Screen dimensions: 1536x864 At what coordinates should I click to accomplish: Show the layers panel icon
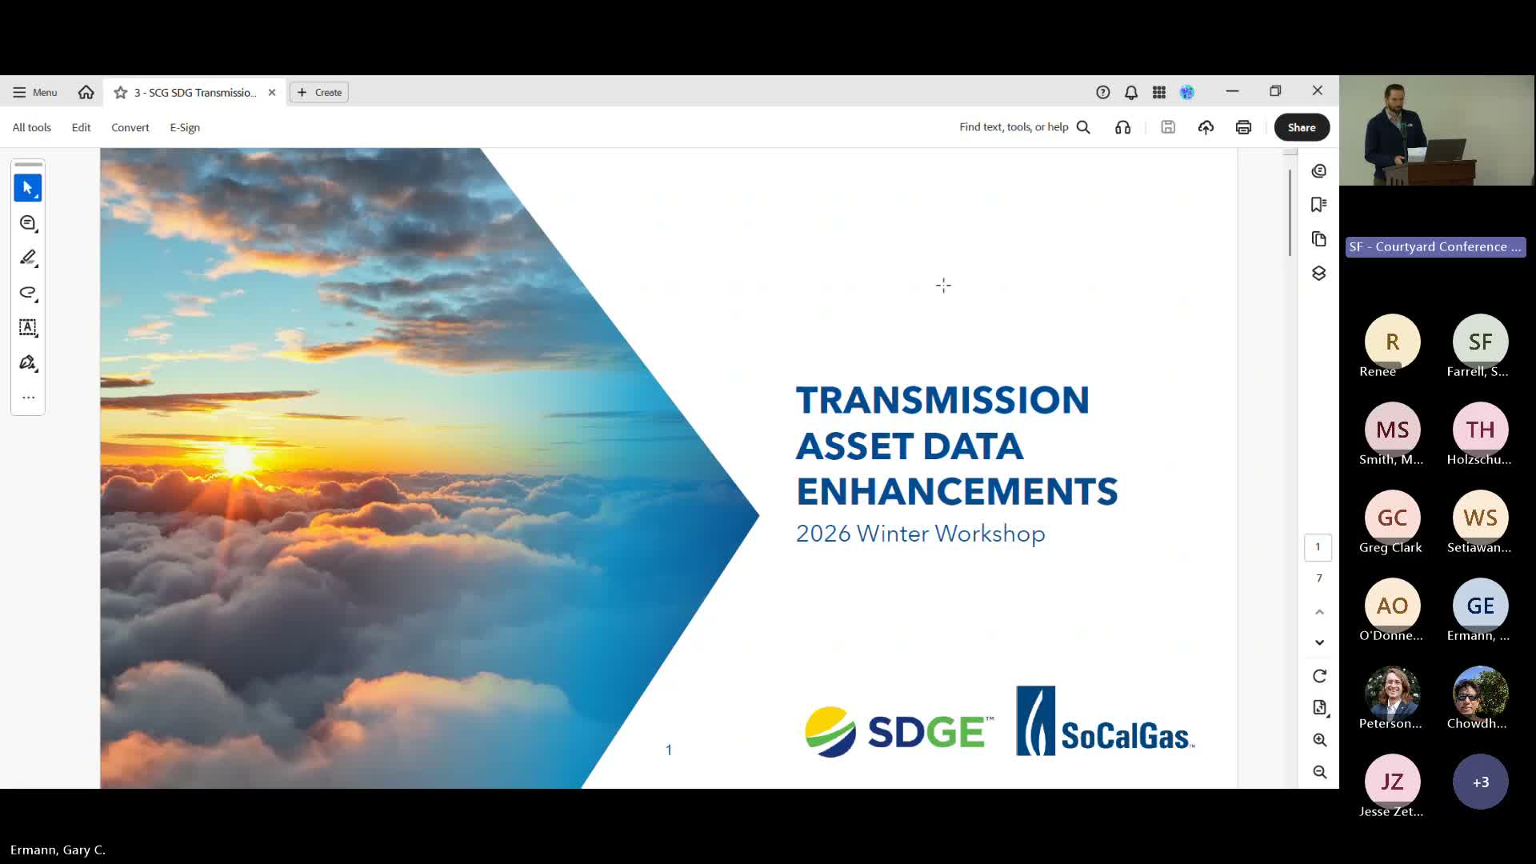pyautogui.click(x=1319, y=274)
